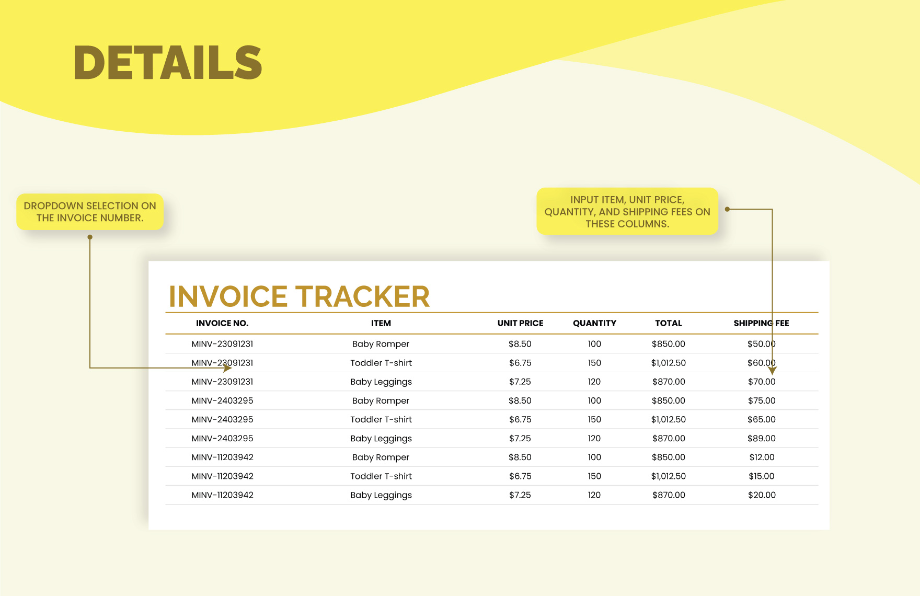Click Toddler T-shirt in the $65.00 shipping row
The image size is (920, 596).
(381, 419)
